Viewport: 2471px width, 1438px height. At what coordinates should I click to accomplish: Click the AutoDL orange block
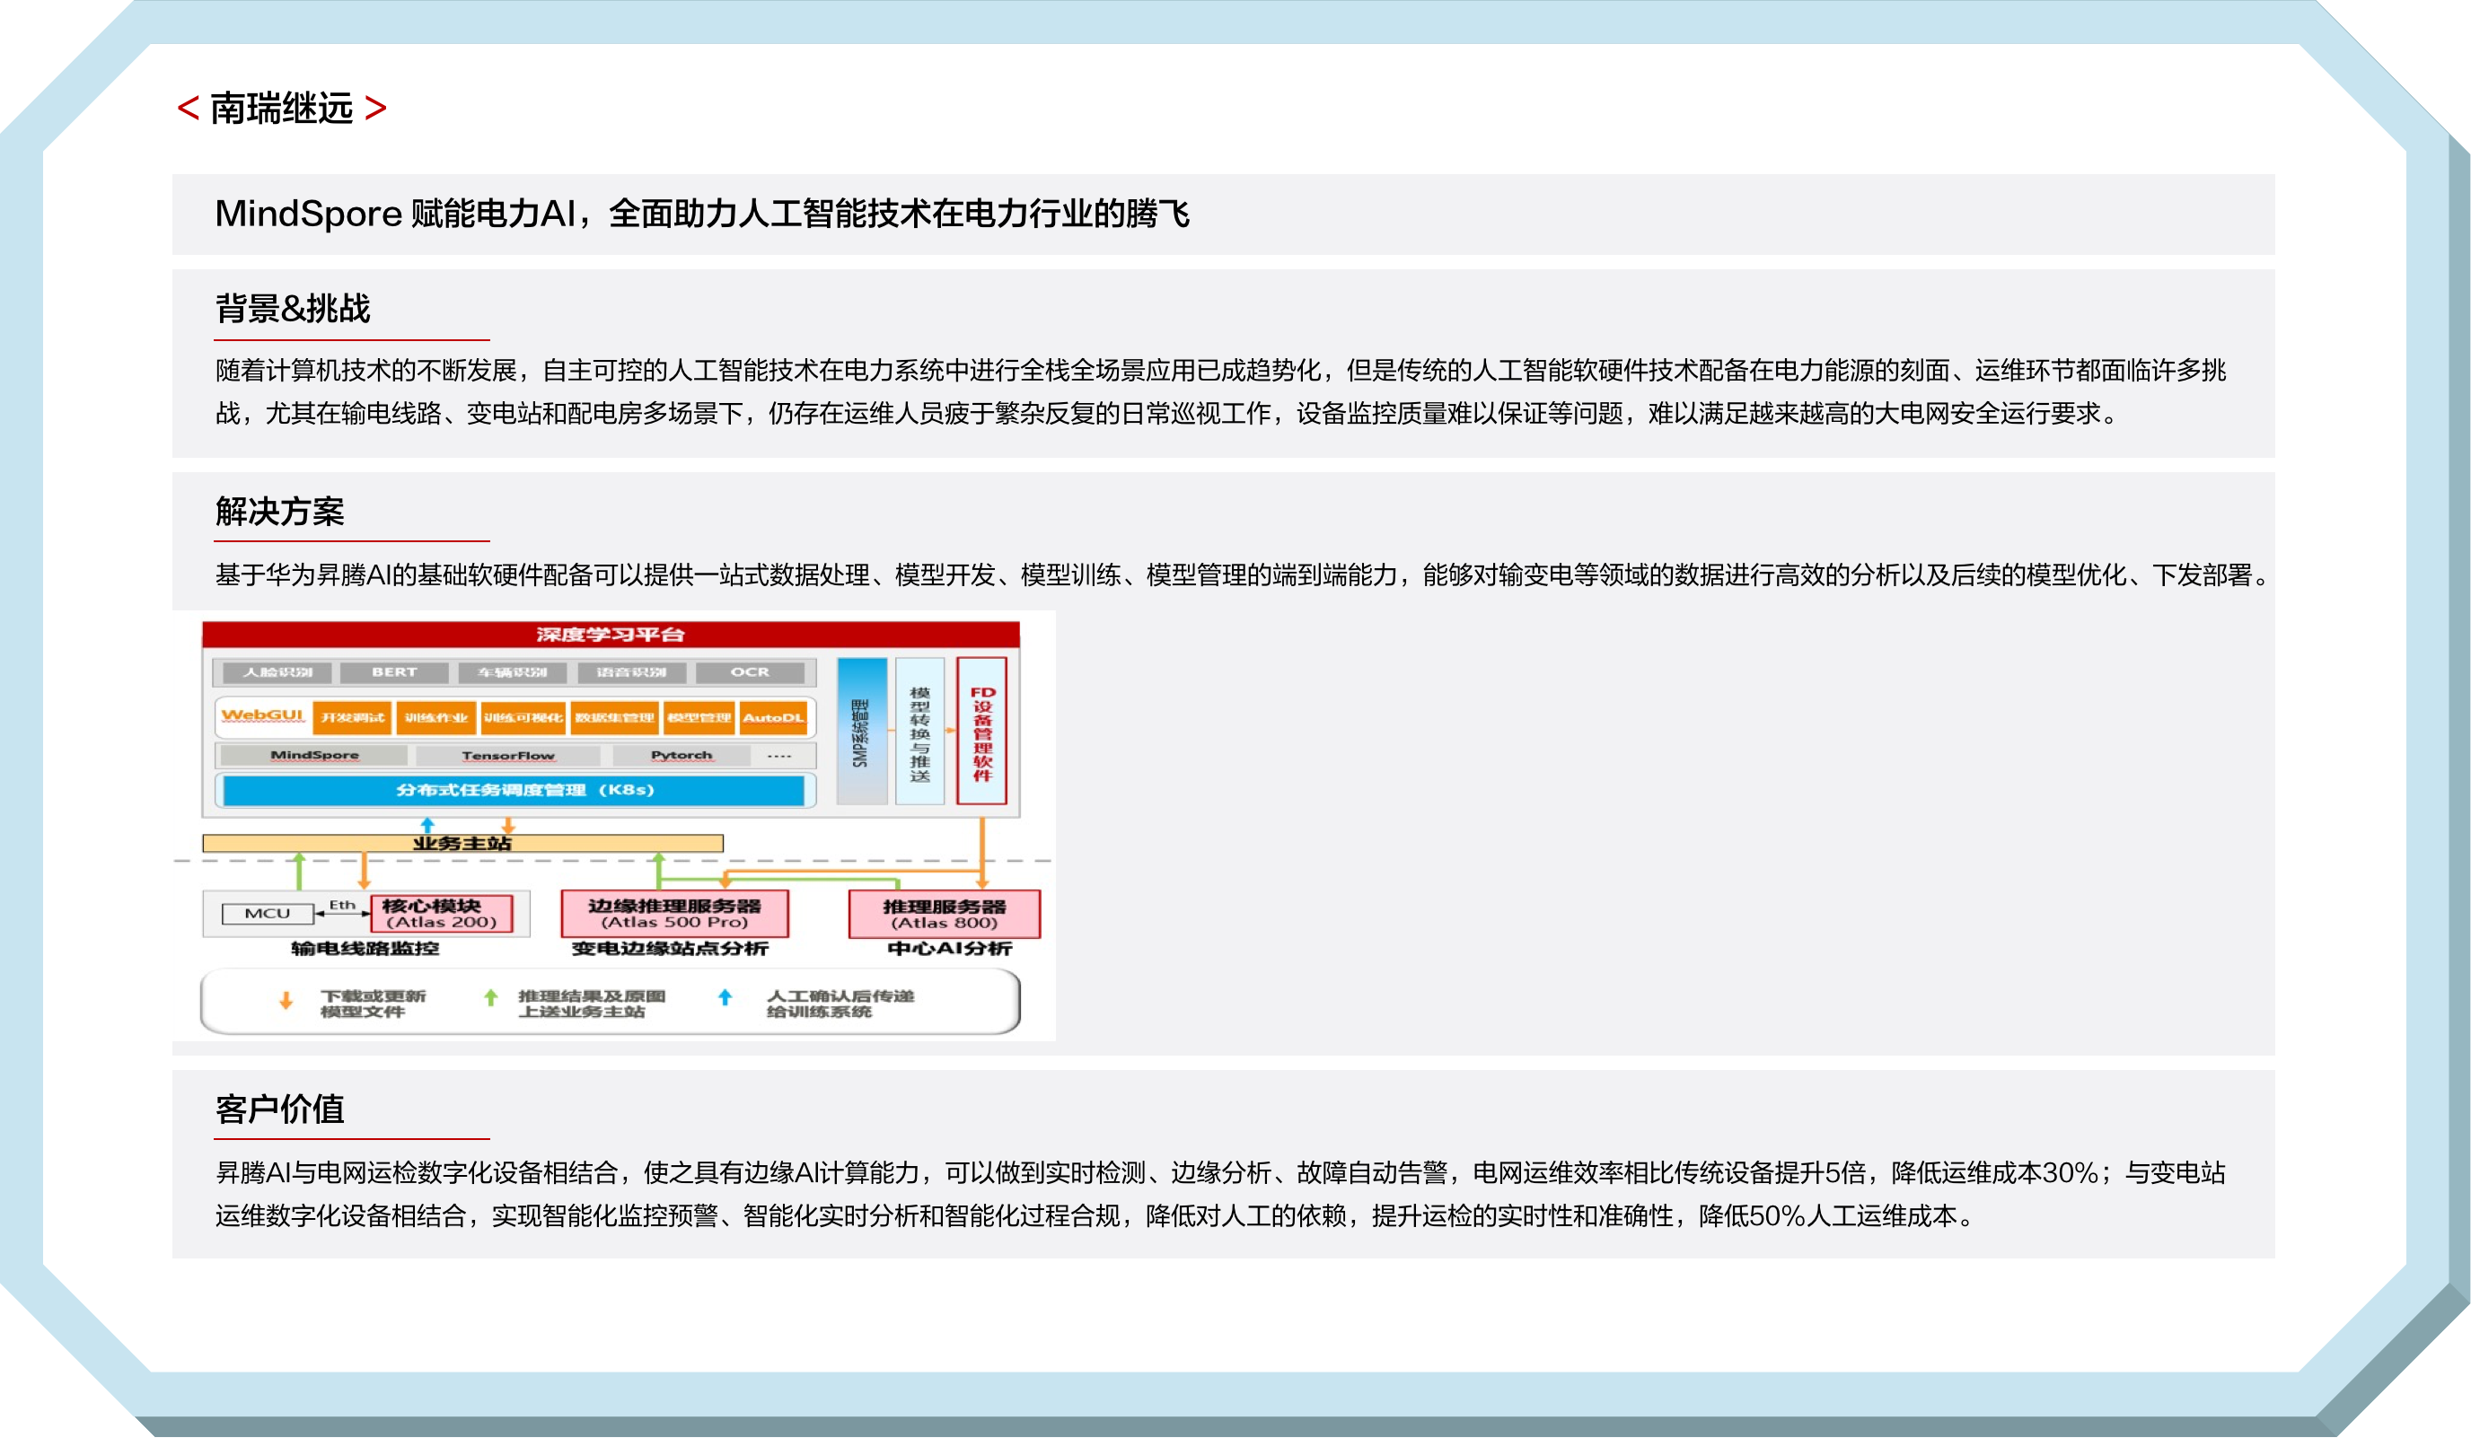click(773, 717)
